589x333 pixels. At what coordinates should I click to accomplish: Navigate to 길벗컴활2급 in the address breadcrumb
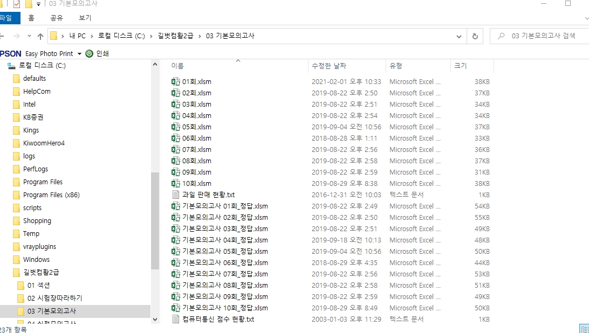tap(175, 36)
